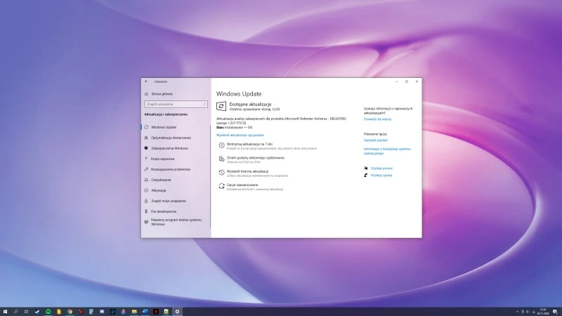Click the clock icon for active hours
Viewport: 562px width, 316px height.
point(221,159)
